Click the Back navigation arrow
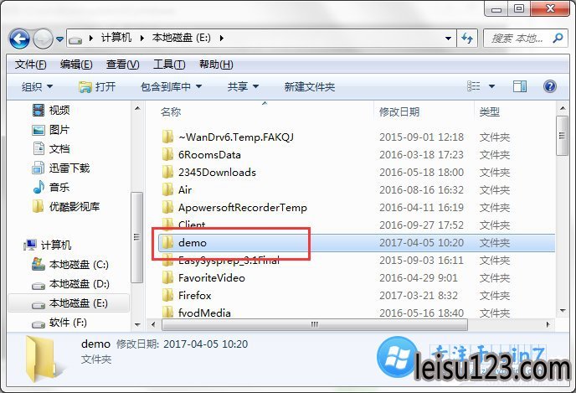 click(19, 39)
